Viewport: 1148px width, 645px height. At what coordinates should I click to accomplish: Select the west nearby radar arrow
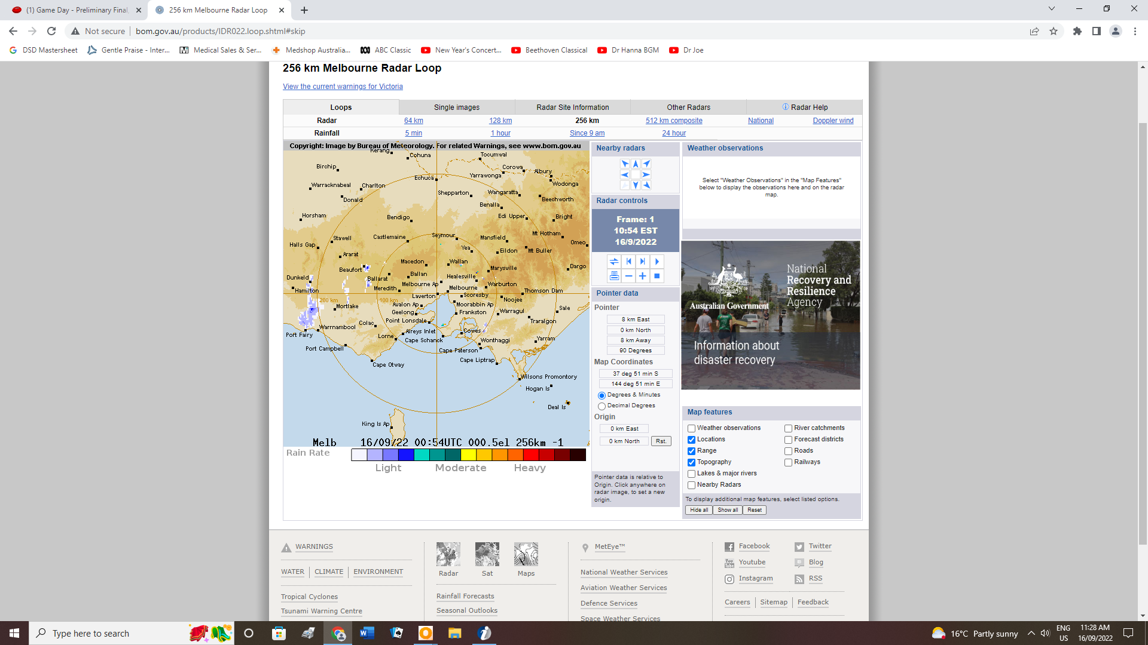[625, 174]
